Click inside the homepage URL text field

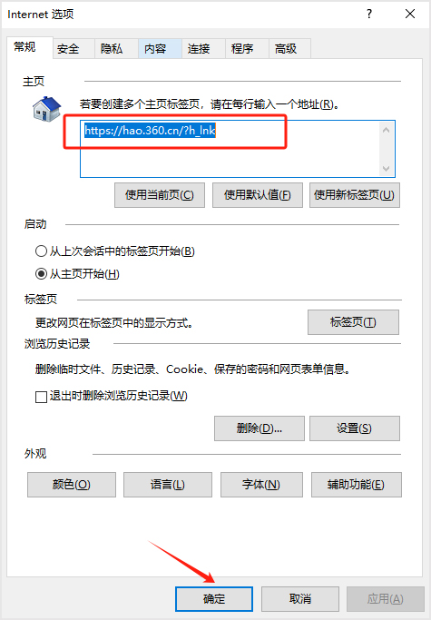click(x=230, y=149)
